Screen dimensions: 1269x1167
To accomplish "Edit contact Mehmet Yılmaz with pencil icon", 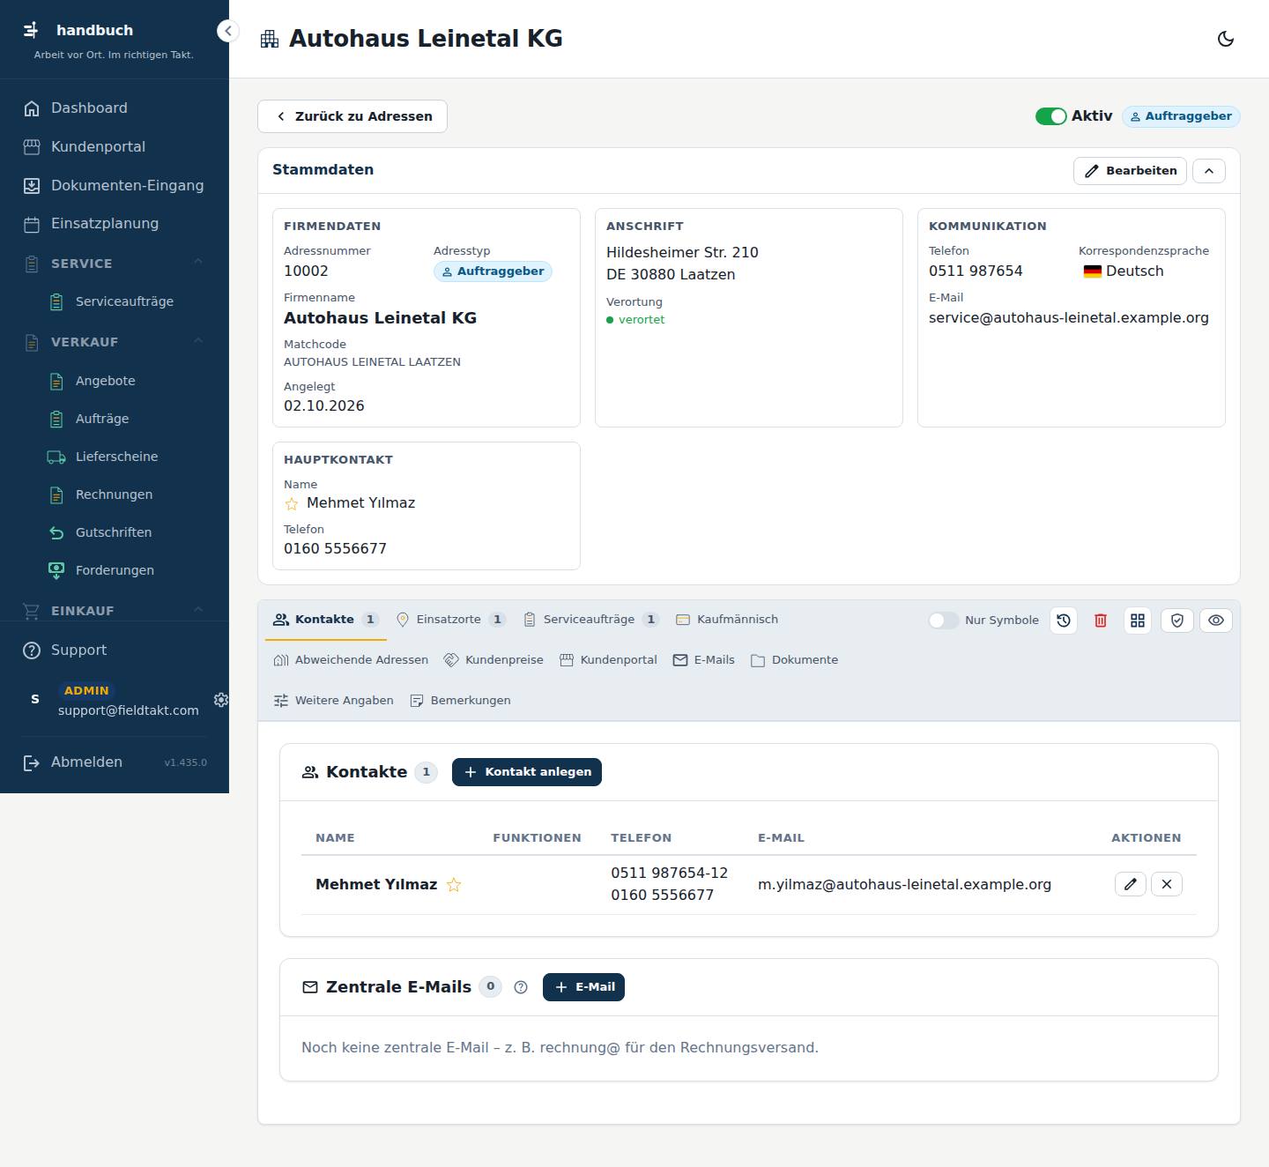I will tap(1131, 884).
